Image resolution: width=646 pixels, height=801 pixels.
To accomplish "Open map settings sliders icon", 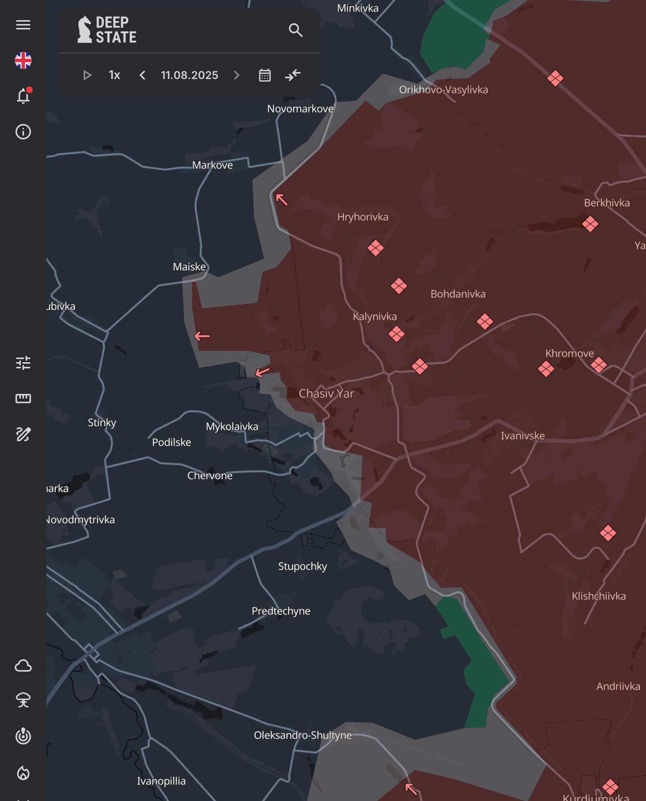I will (23, 363).
